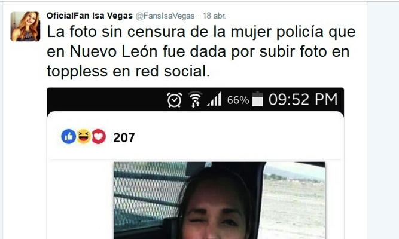Open the @FansIsaVegas handle link
Image resolution: width=399 pixels, height=239 pixels.
165,16
